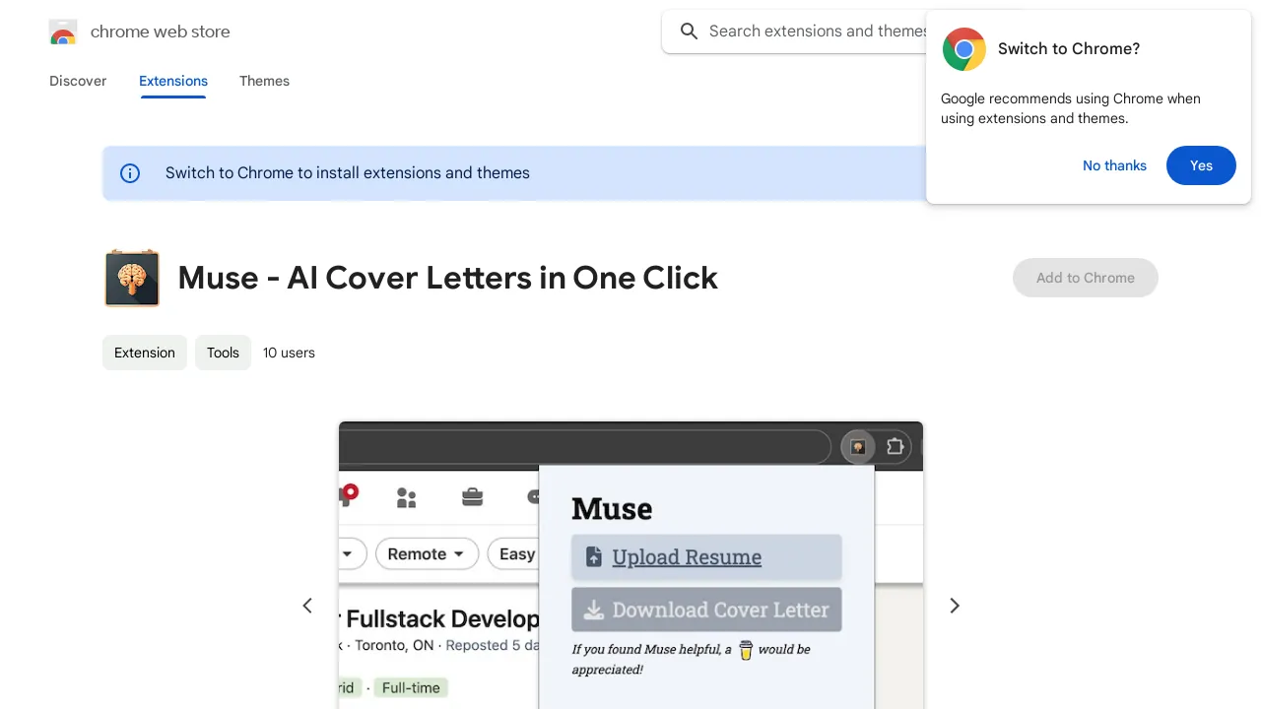The image size is (1261, 709).
Task: Click the Add to Chrome button
Action: point(1086,278)
